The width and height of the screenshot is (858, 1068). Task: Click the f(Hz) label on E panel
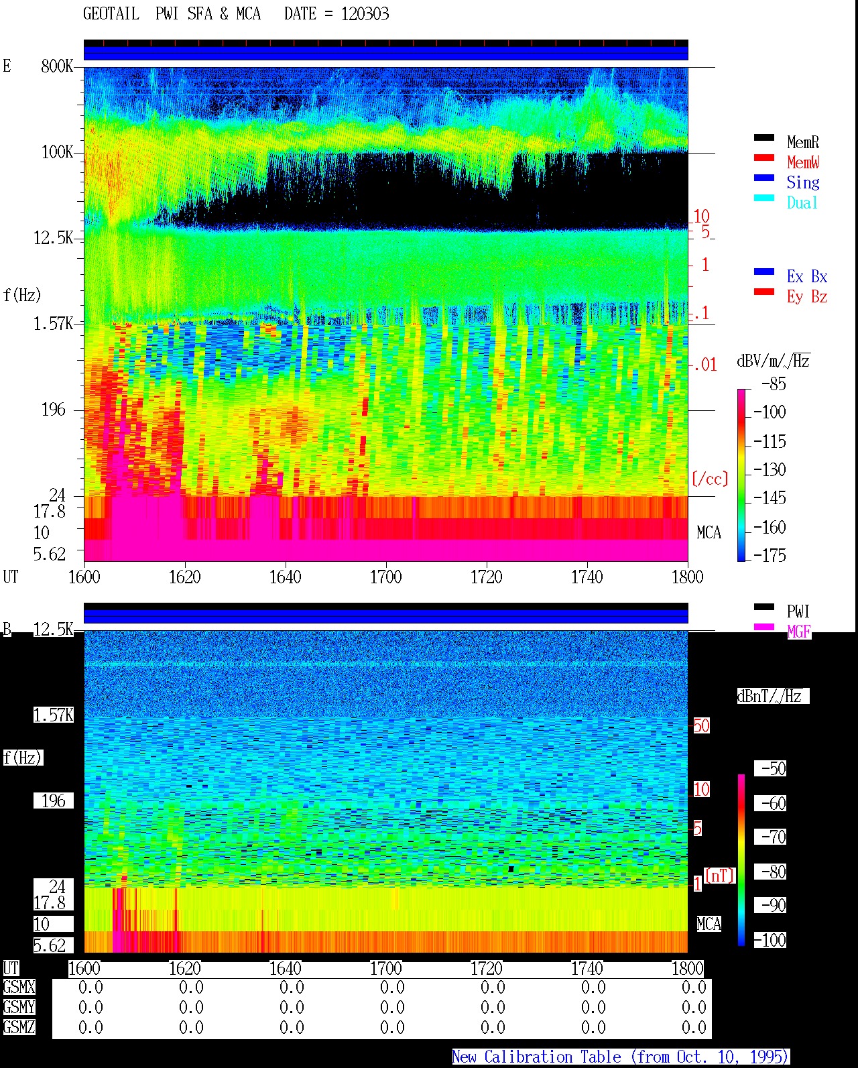tap(22, 295)
